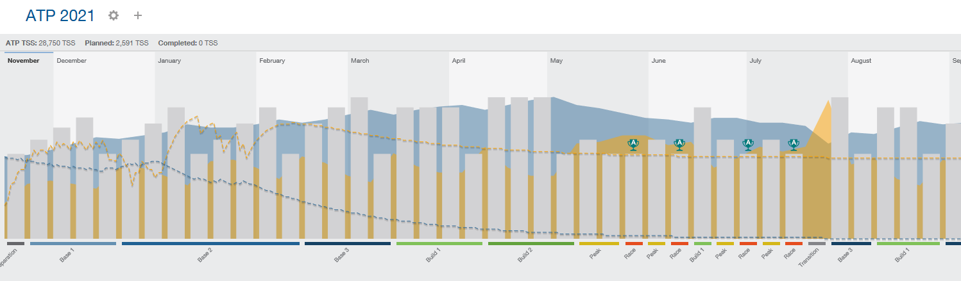Select the Base 3 period bar in March
Screen dimensions: 961x281
tap(347, 243)
